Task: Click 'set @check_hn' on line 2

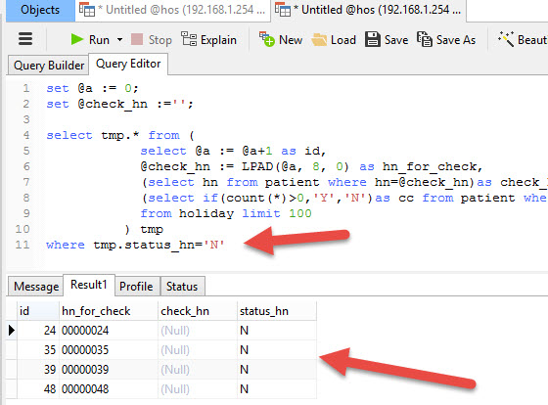Action: (x=97, y=104)
